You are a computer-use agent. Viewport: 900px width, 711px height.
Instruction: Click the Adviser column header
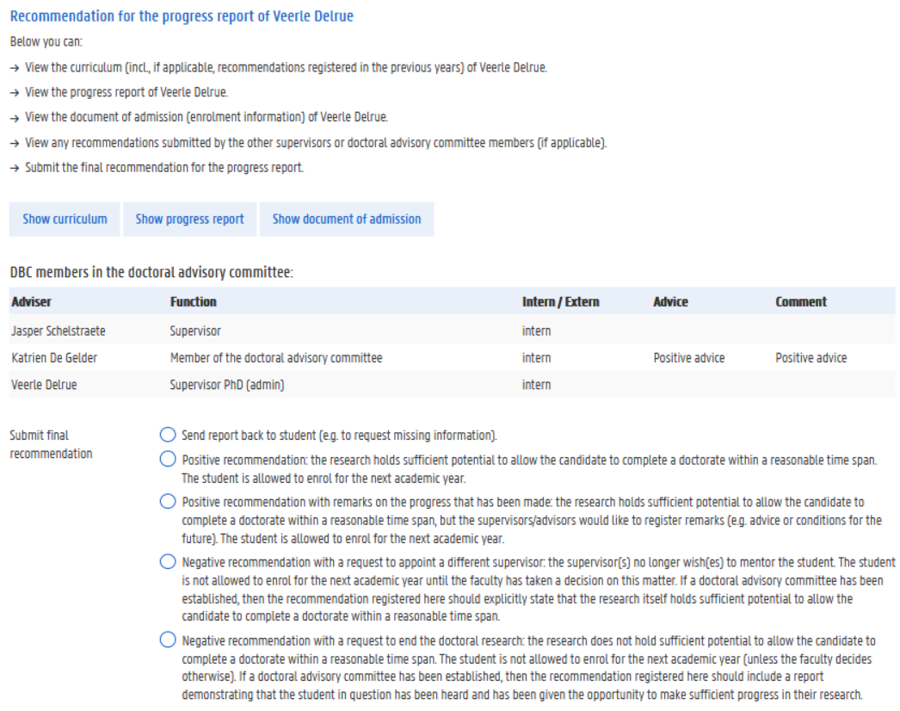pos(31,302)
